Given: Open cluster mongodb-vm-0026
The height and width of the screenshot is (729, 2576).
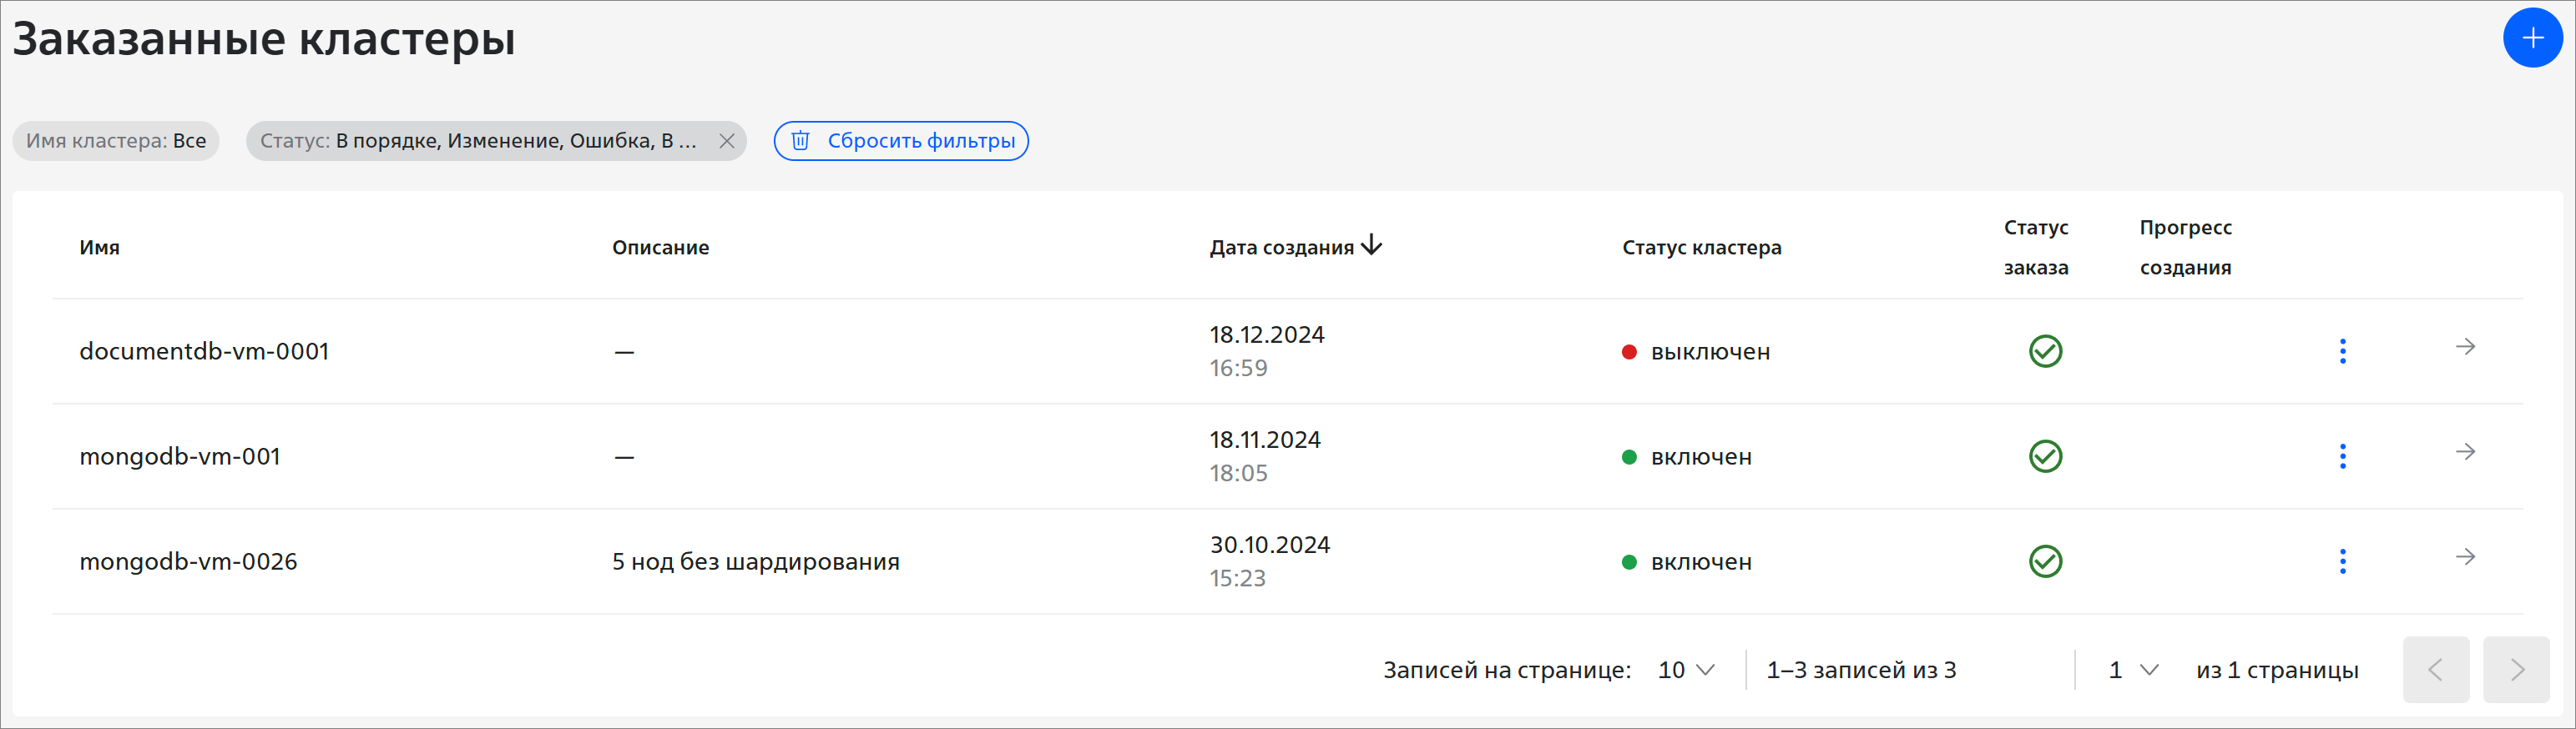Looking at the screenshot, I should (x=188, y=561).
